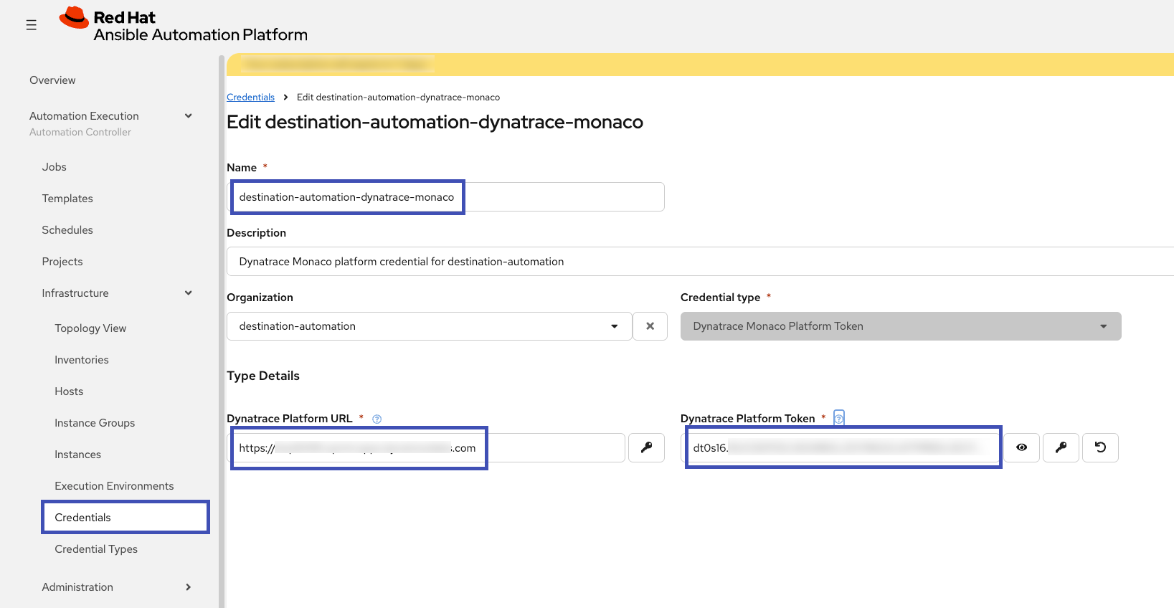This screenshot has width=1174, height=608.
Task: Open Instances in the sidebar
Action: pos(77,455)
